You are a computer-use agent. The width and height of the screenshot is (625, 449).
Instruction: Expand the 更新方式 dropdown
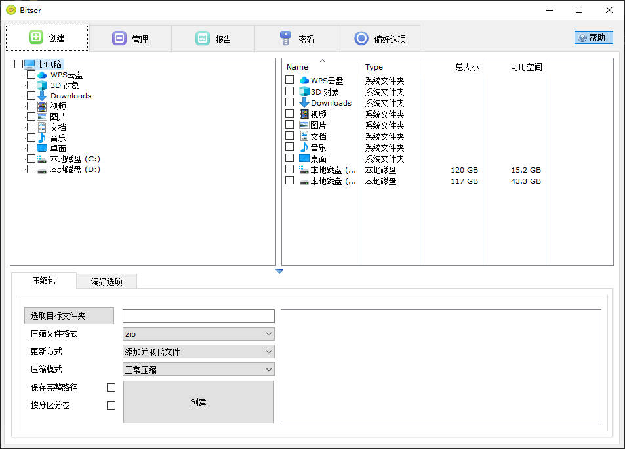click(198, 352)
